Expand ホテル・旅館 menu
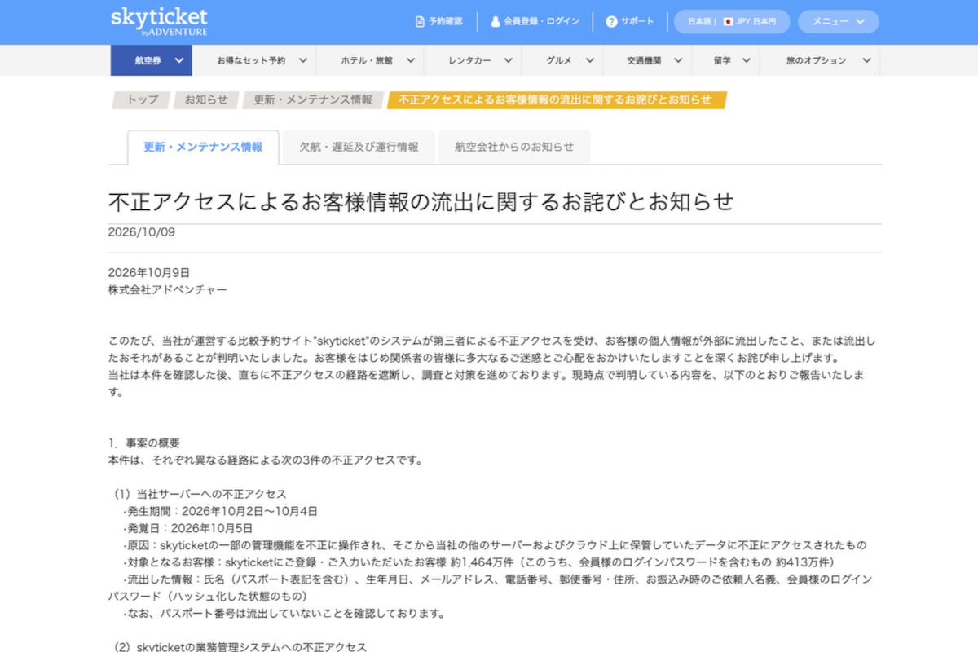Viewport: 978px width, 652px height. tap(369, 60)
